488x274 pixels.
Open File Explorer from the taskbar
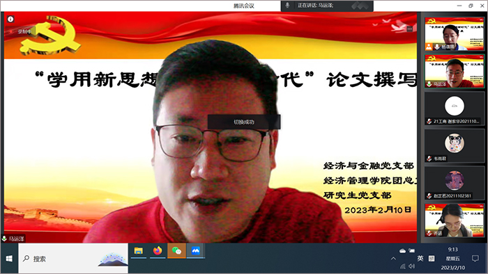(x=139, y=251)
